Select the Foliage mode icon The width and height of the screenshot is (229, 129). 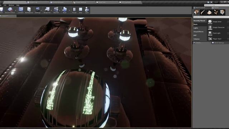click(216, 12)
